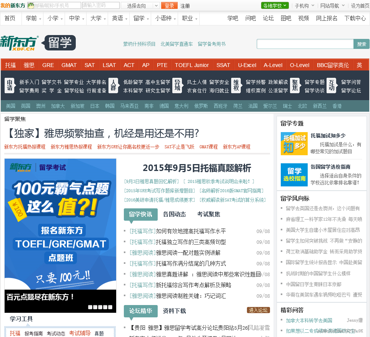This screenshot has width=370, height=337.
Task: Expand the 网站导航 dropdown
Action: pyautogui.click(x=332, y=6)
